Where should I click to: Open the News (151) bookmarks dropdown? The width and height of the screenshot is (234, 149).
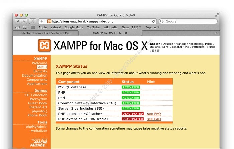pyautogui.click(x=131, y=27)
